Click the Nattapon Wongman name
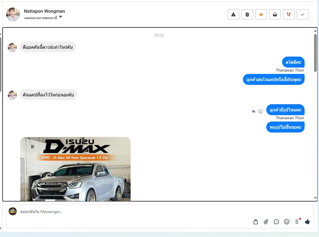This screenshot has height=237, width=319. 44,11
